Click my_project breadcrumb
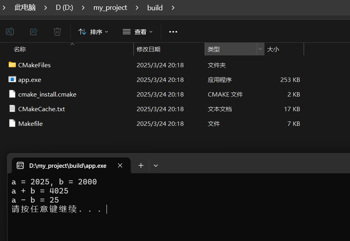Viewport: 350px width, 241px height. tap(110, 8)
